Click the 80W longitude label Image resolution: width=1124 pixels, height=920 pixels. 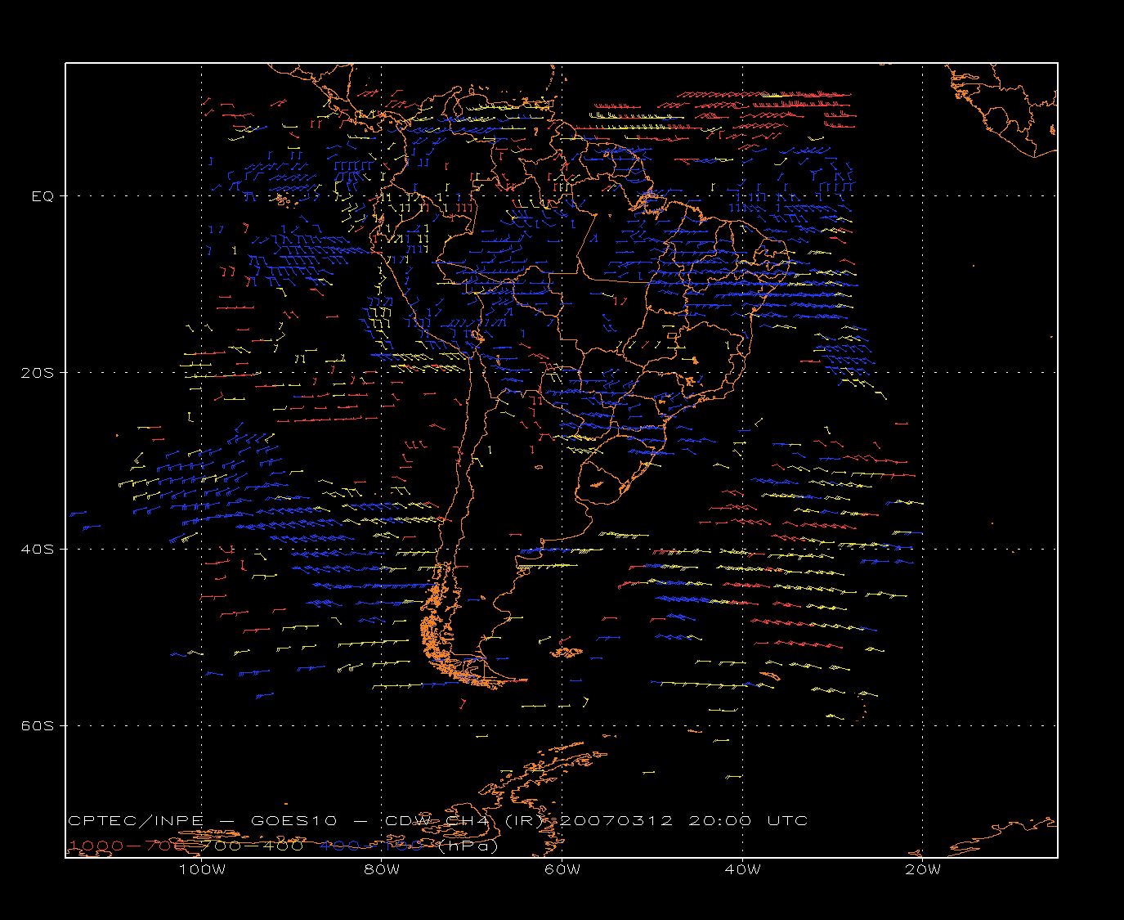[x=382, y=869]
